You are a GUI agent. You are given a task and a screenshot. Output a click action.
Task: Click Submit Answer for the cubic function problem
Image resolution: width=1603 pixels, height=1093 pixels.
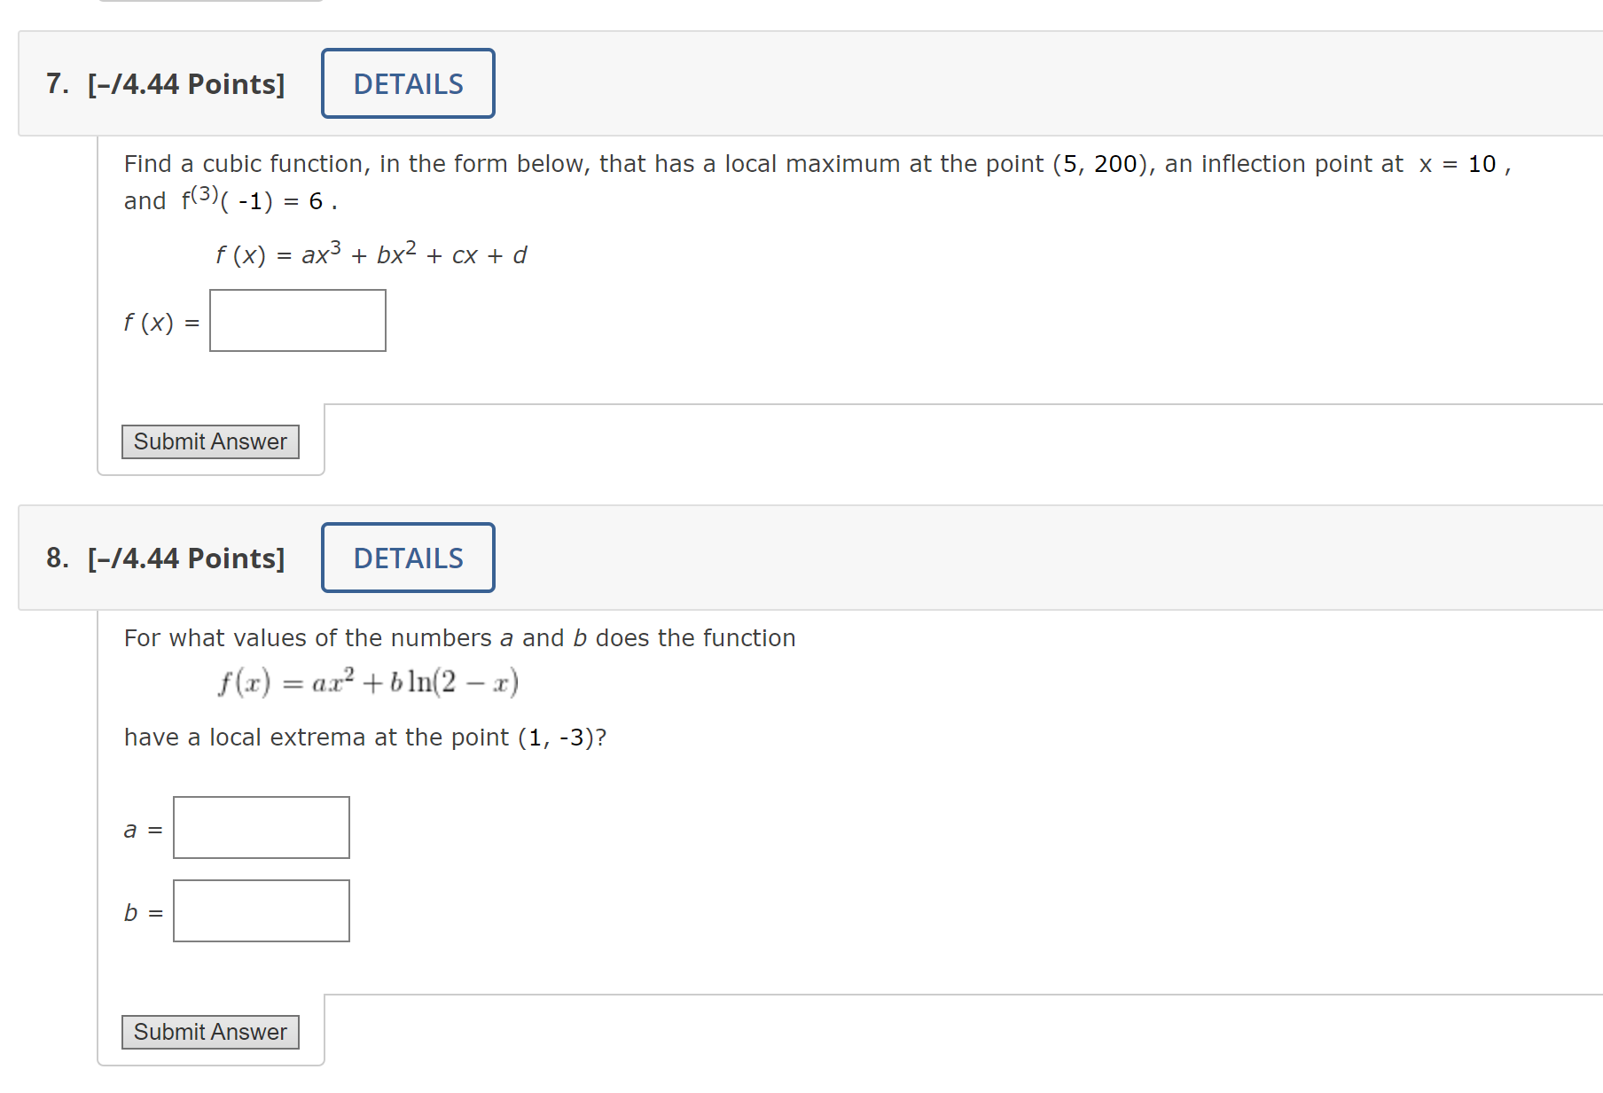pos(209,441)
